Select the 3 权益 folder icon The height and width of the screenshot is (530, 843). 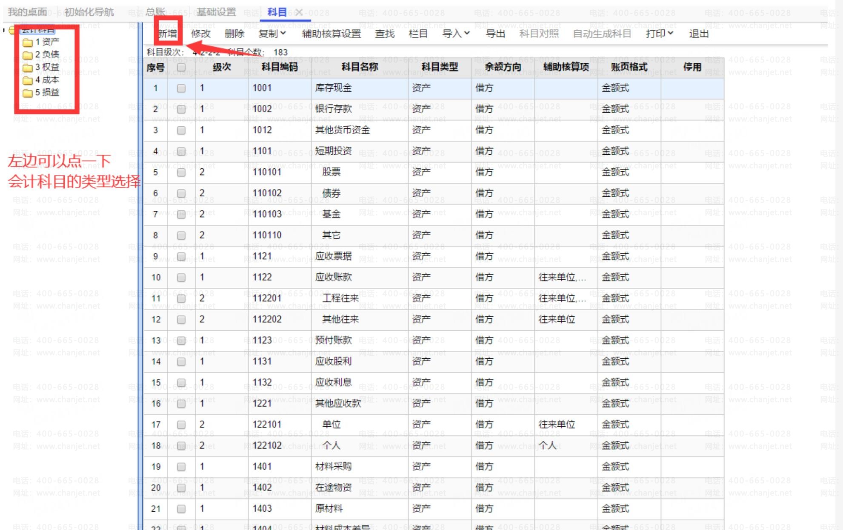(28, 68)
